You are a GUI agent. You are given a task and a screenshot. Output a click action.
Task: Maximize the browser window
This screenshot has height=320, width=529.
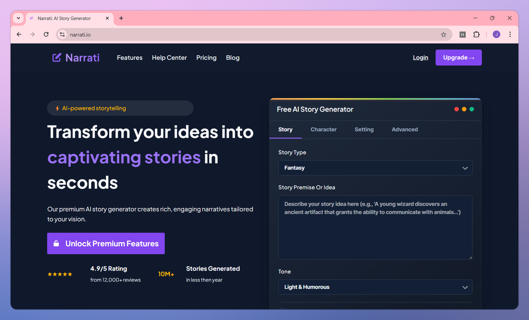(492, 18)
